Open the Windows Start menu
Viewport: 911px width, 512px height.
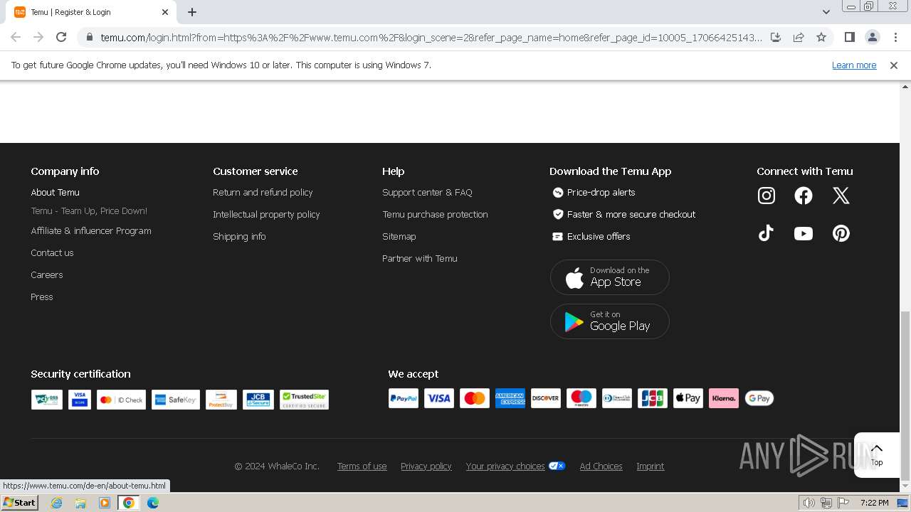(x=19, y=503)
